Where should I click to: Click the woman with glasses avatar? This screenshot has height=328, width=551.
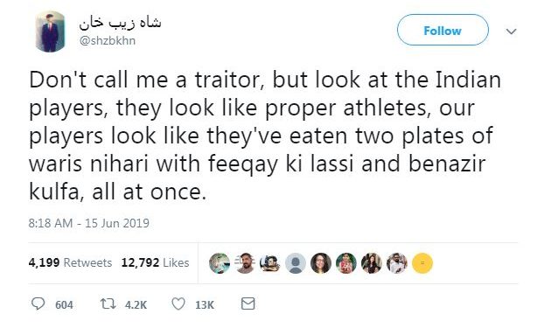click(x=321, y=263)
